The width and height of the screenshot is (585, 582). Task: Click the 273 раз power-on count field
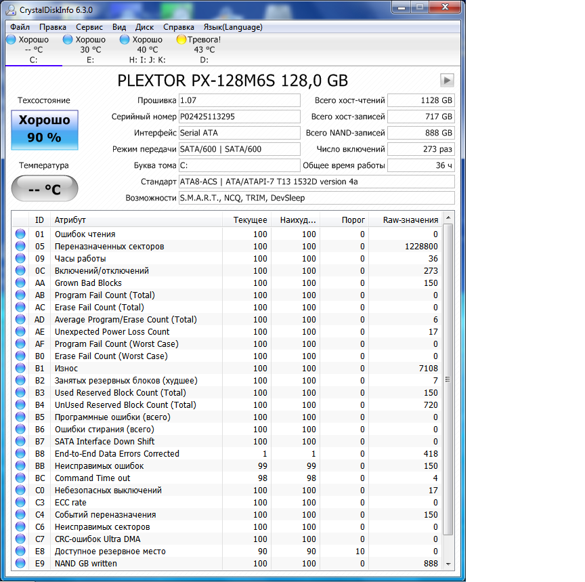pos(421,149)
